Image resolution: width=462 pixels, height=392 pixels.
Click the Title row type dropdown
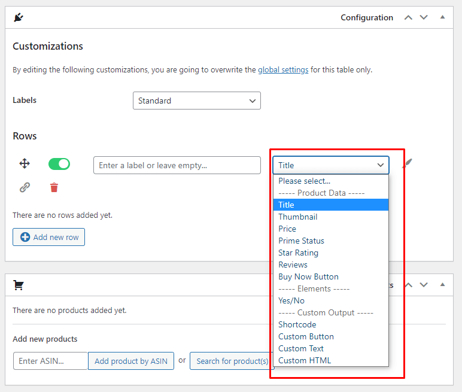pos(330,165)
